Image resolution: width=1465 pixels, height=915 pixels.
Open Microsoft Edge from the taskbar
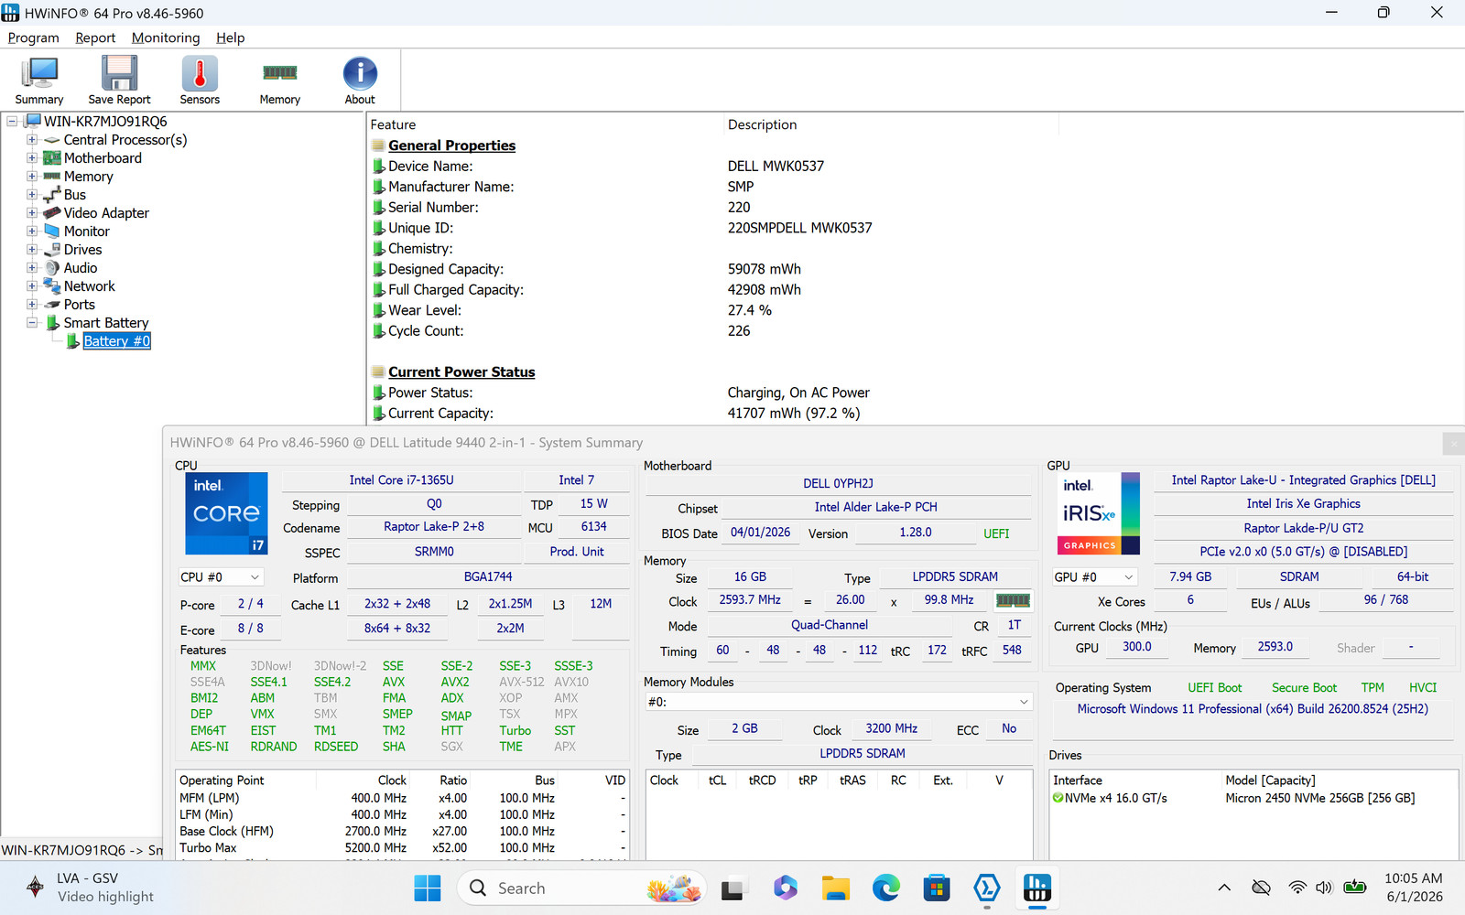point(885,888)
